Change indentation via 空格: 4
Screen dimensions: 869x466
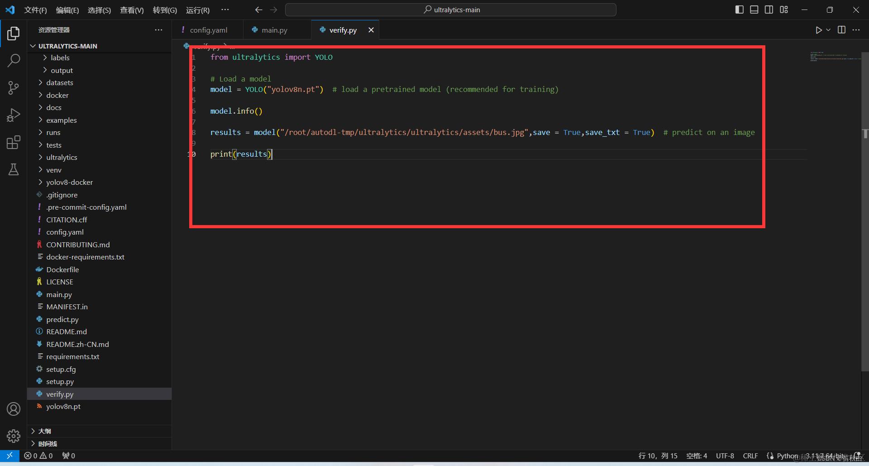pos(697,456)
